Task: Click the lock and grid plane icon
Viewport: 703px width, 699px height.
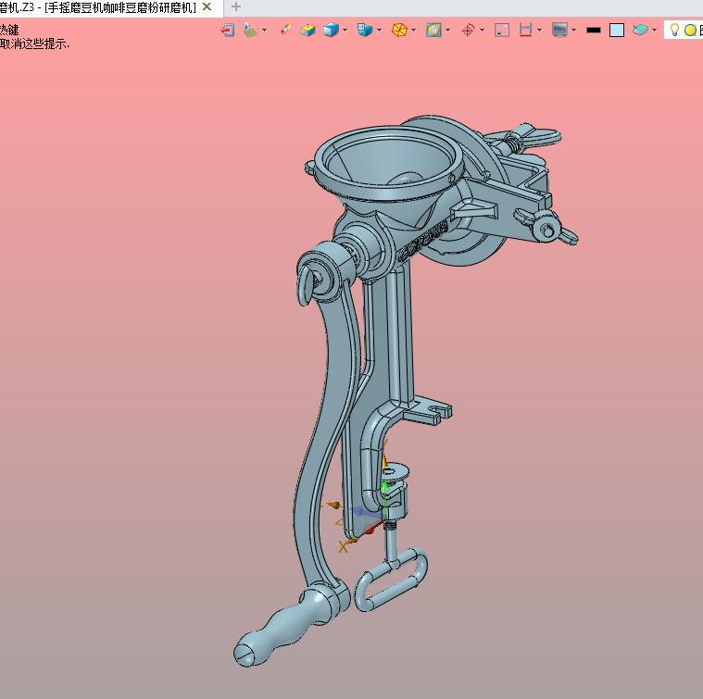Action: point(250,31)
